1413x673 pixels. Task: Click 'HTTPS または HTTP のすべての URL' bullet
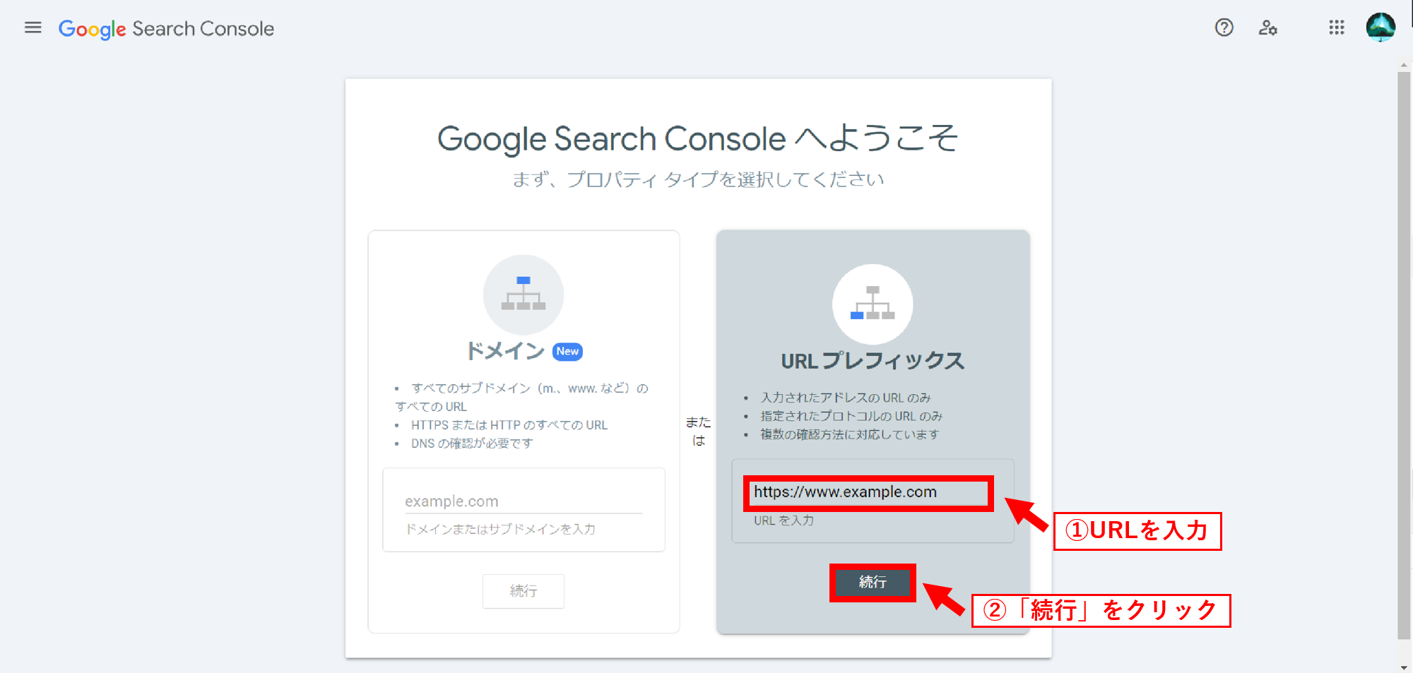coord(509,425)
